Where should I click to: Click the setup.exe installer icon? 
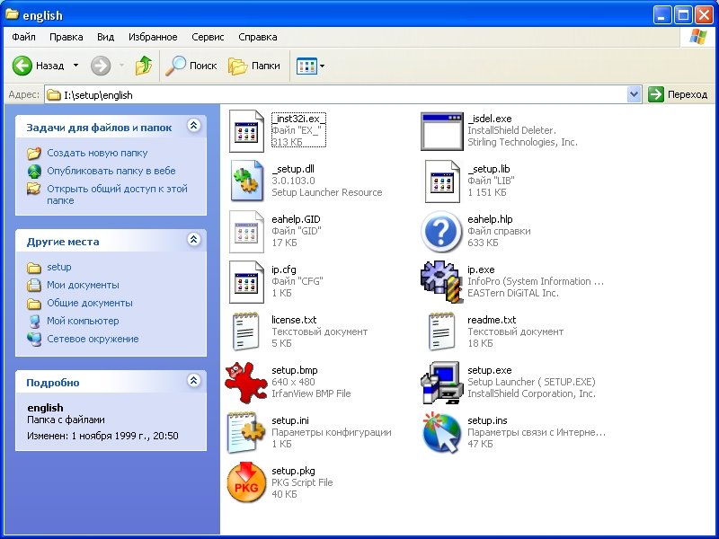tap(441, 382)
